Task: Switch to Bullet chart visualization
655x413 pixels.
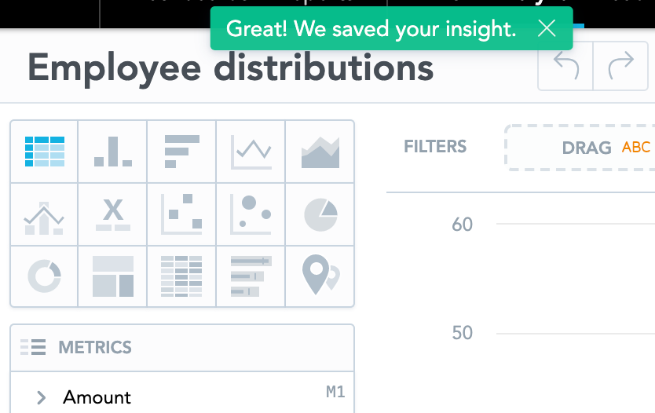Action: click(x=251, y=276)
